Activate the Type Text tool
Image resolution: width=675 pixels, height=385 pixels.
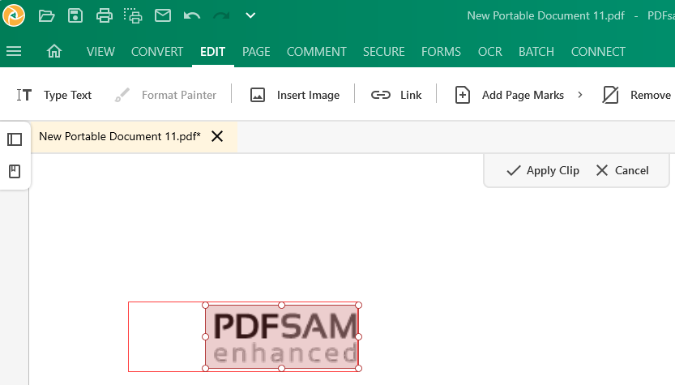click(x=54, y=95)
